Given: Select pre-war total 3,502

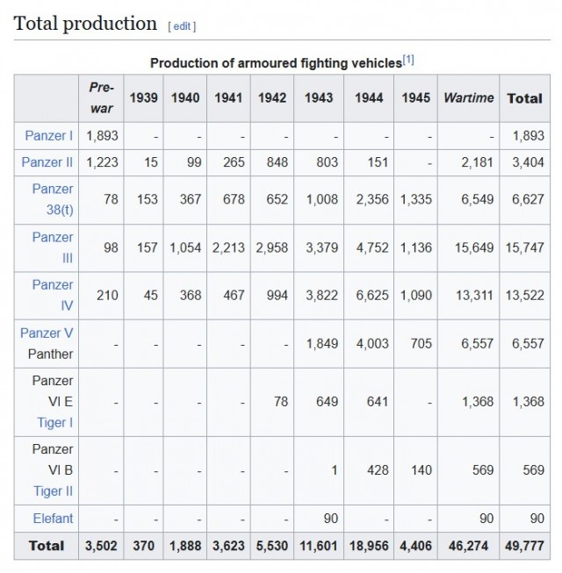Looking at the screenshot, I should 101,546.
